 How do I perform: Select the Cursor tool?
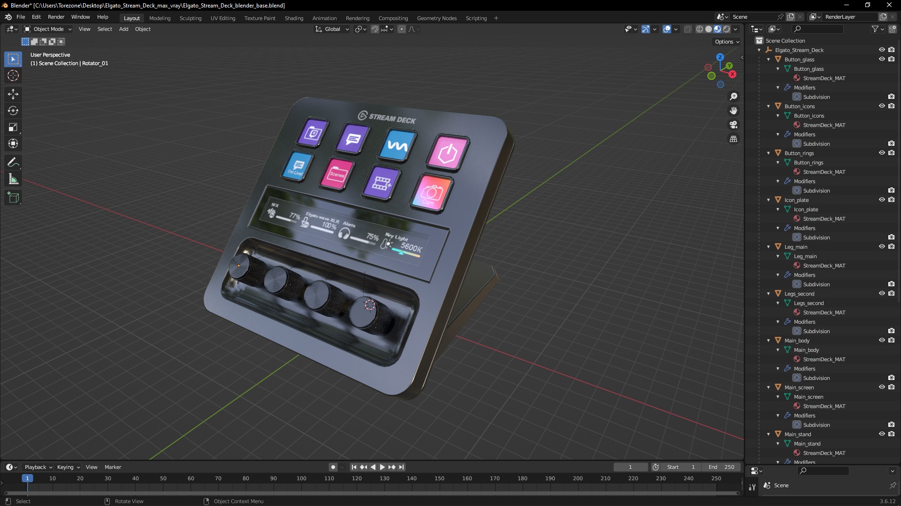click(13, 75)
